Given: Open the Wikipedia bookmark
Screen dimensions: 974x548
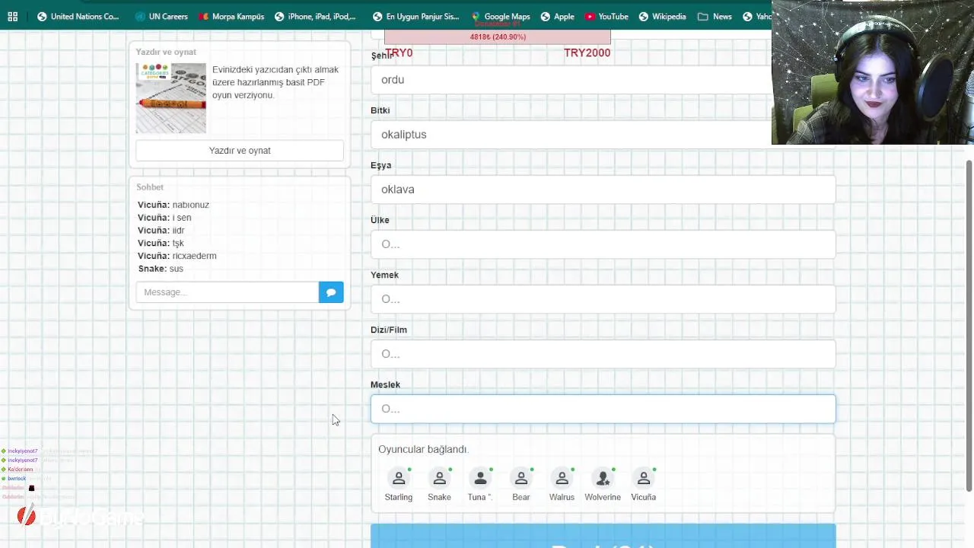Looking at the screenshot, I should pyautogui.click(x=662, y=16).
